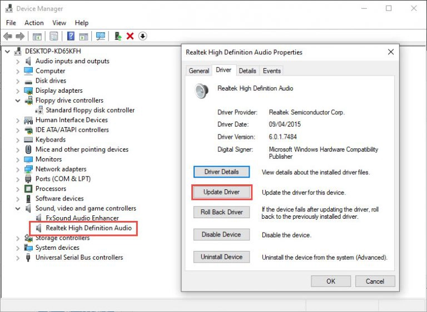Expand Audio inputs and outputs node

coord(18,61)
